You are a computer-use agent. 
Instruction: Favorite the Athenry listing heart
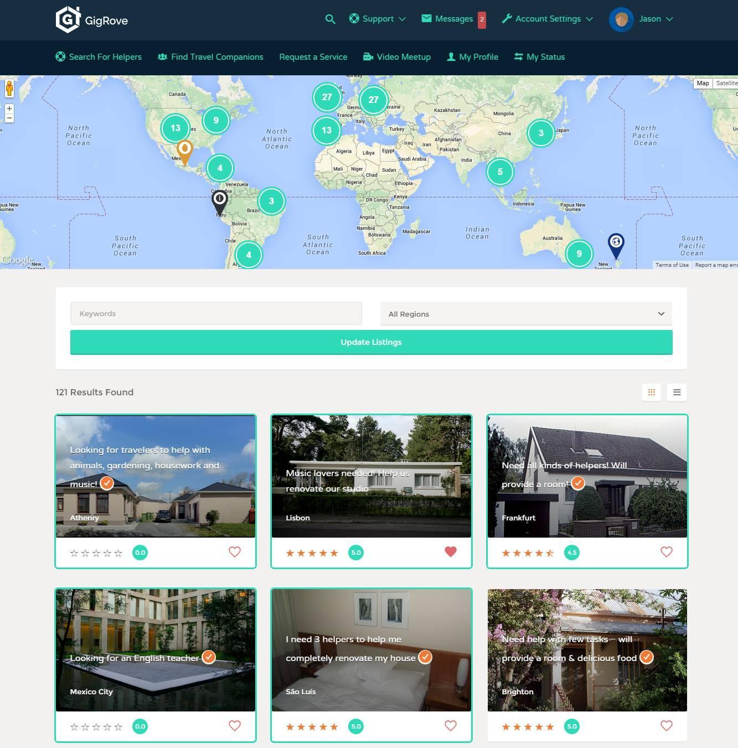pos(235,552)
